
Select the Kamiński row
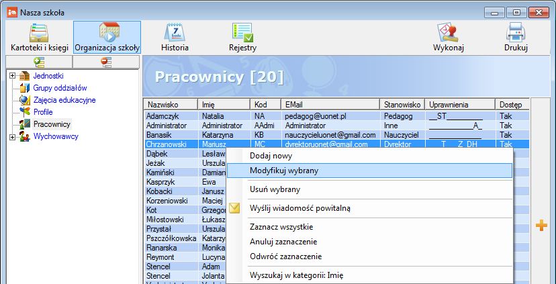185,173
